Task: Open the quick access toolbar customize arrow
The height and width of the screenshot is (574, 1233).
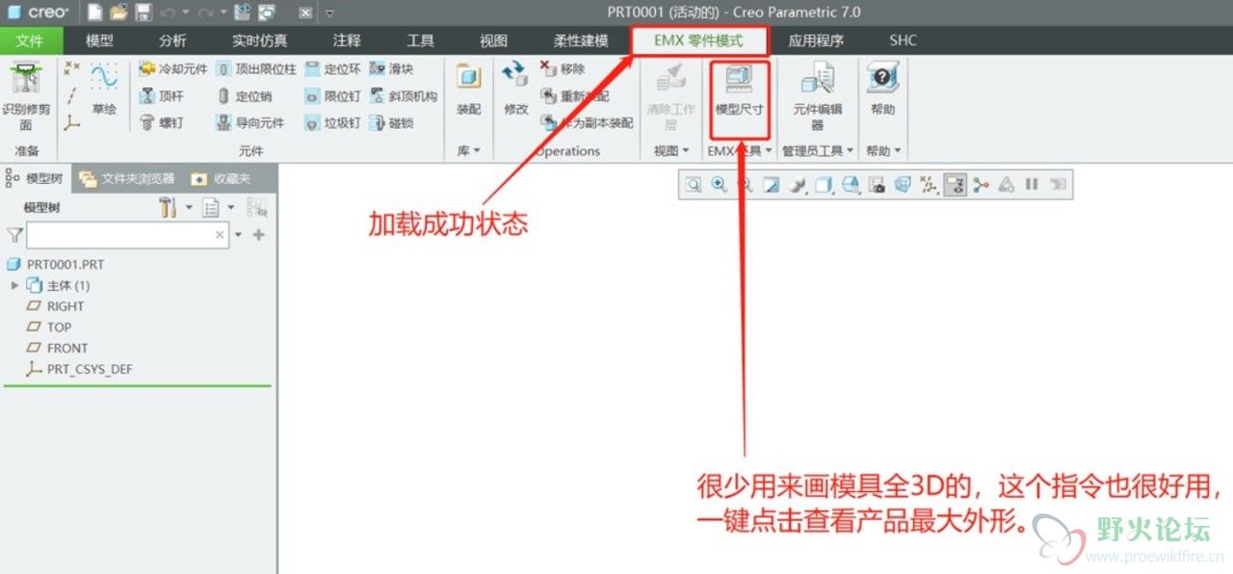Action: click(329, 13)
